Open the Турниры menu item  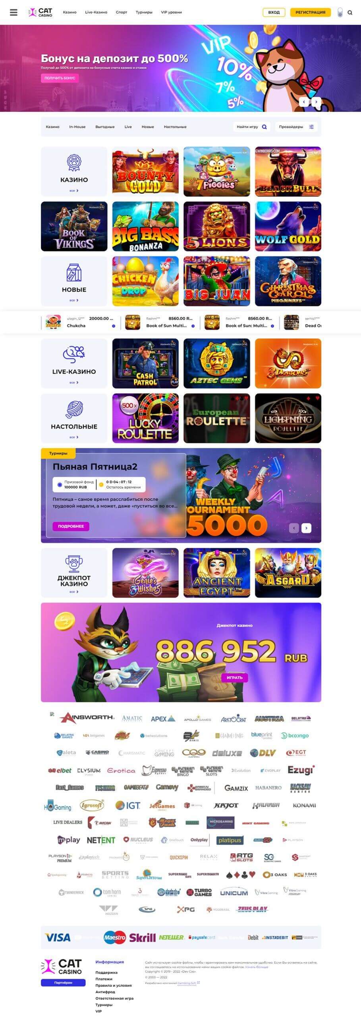coord(144,12)
